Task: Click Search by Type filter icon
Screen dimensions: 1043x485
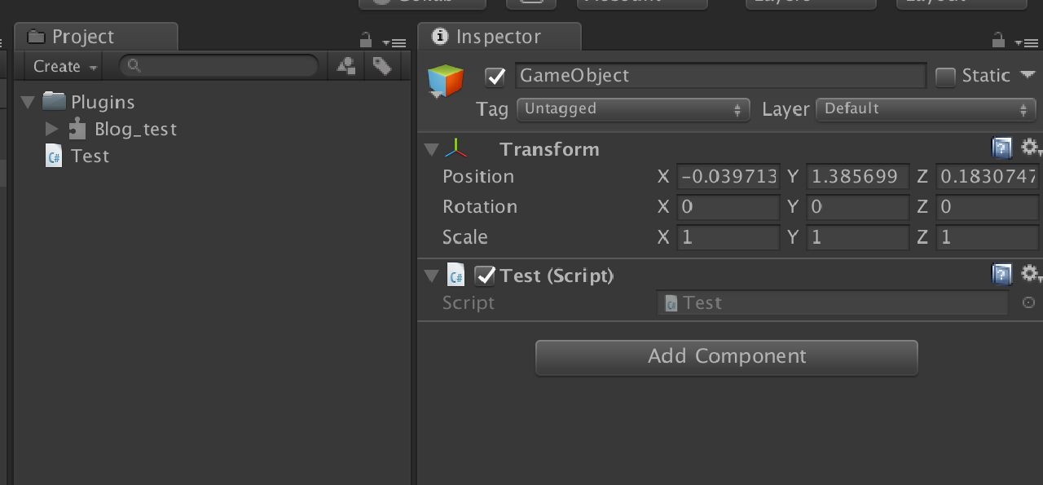Action: point(346,66)
